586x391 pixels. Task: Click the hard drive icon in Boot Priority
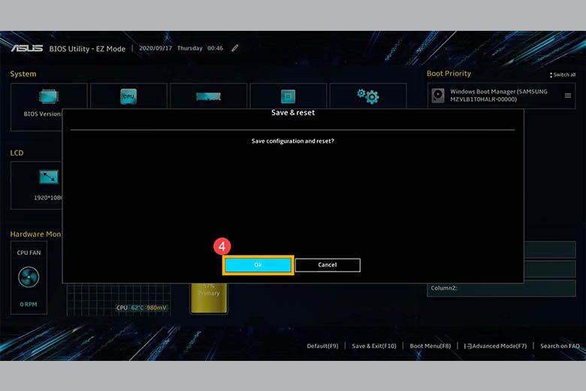click(x=438, y=95)
